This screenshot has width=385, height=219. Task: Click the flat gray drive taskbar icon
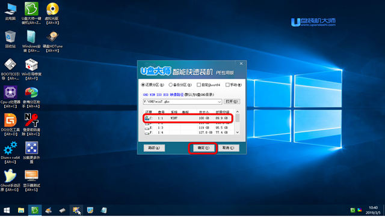coord(62,210)
